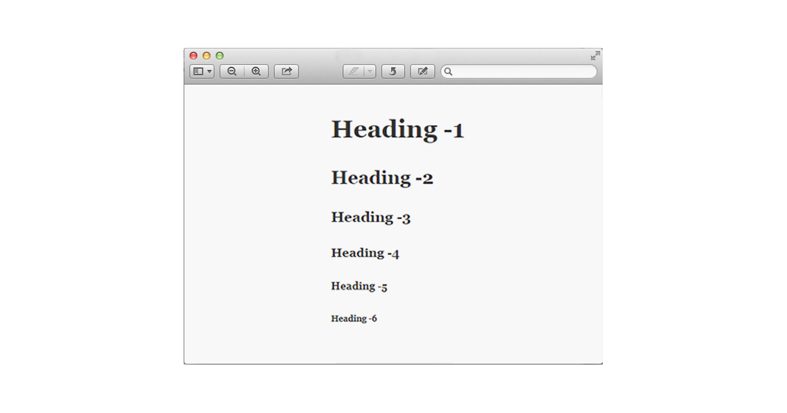787x413 pixels.
Task: Click the "Heading -2" text
Action: click(x=382, y=178)
